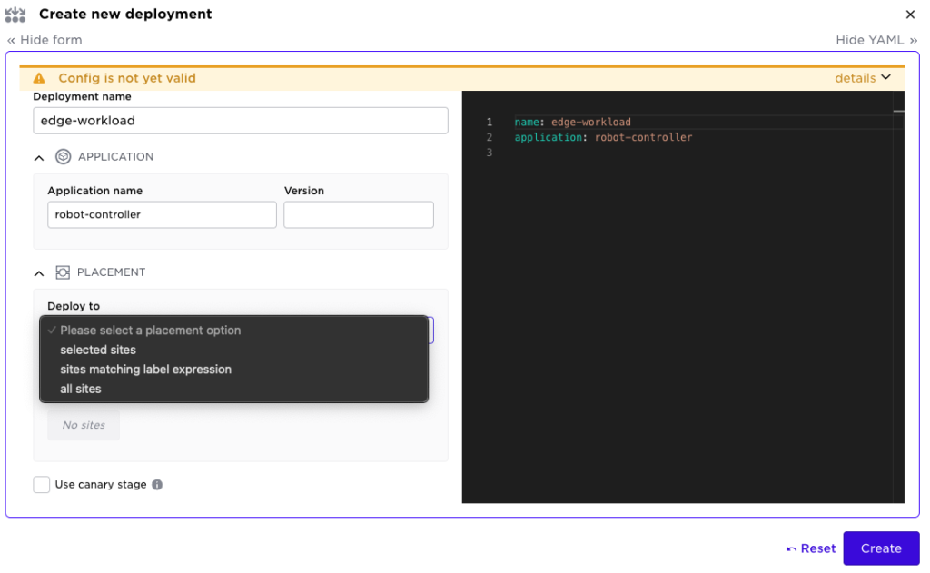Click YAML line 1 'name: edge-workload'

coord(572,123)
